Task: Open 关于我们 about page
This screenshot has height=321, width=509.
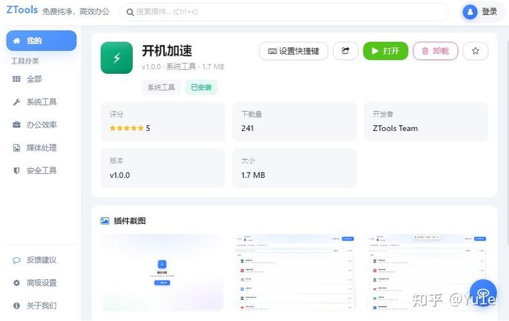Action: point(41,306)
